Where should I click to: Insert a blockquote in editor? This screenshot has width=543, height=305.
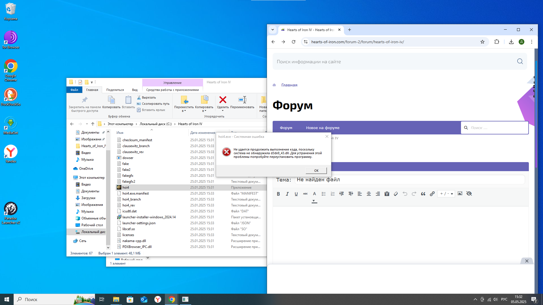423,194
